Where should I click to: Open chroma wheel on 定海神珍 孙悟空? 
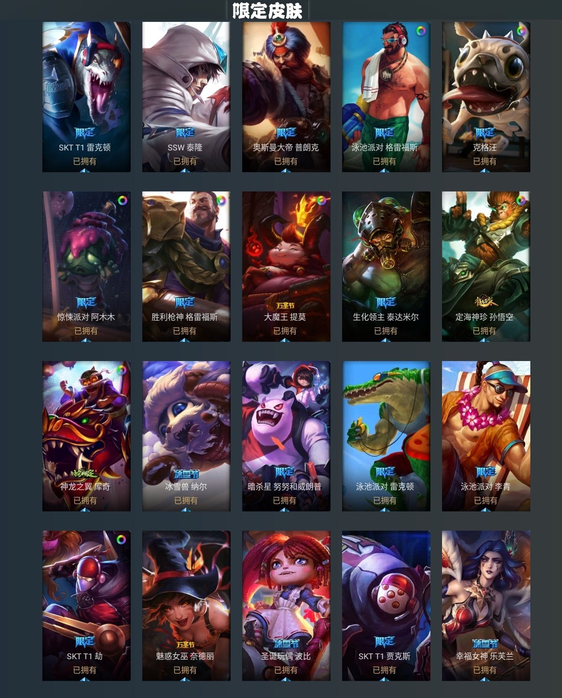pos(521,200)
